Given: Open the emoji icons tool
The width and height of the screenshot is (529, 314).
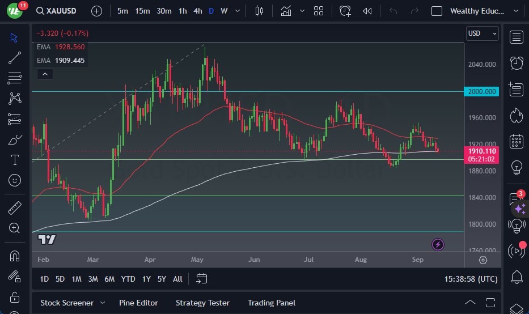Looking at the screenshot, I should pyautogui.click(x=15, y=180).
